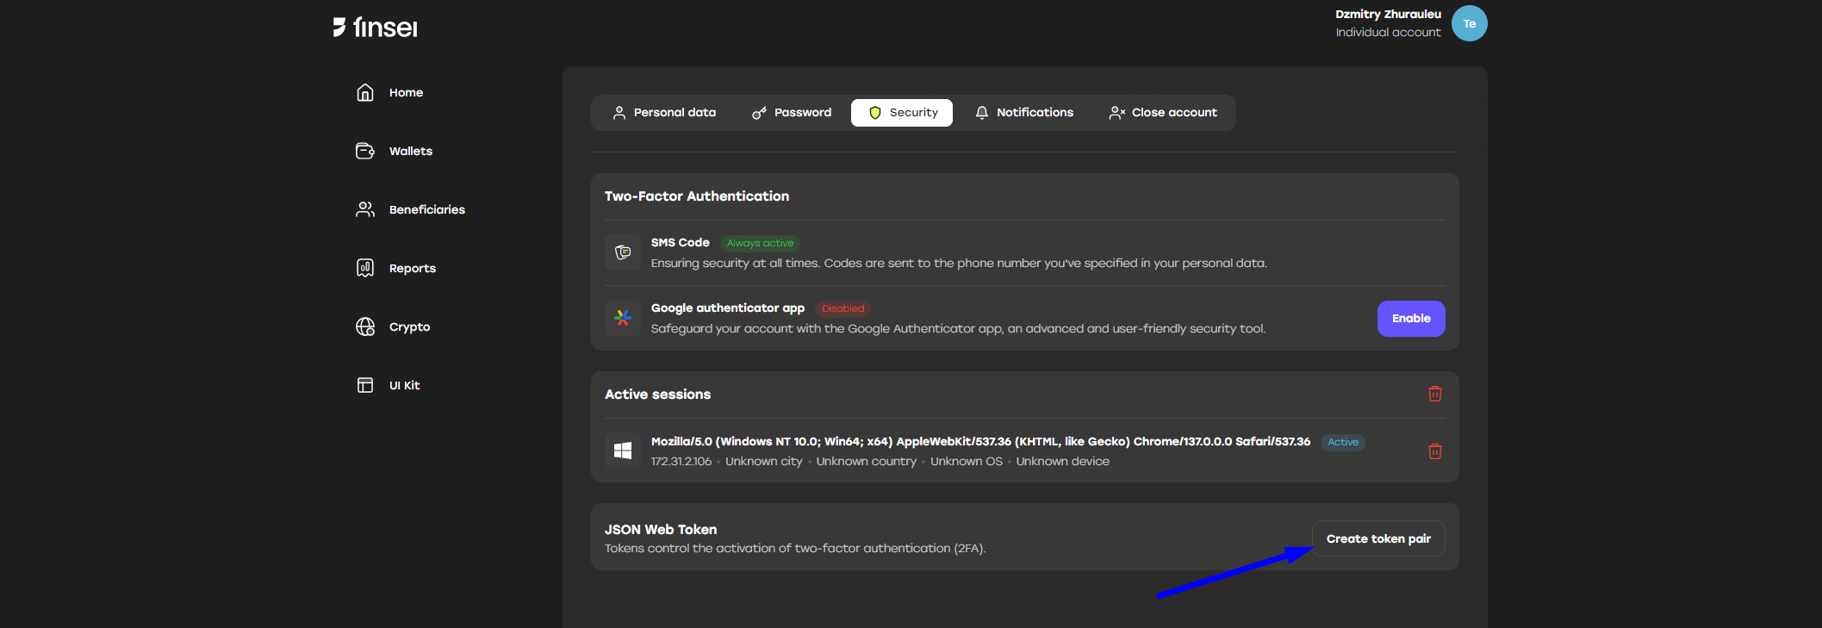Click the 'Unknown city' session detail
The image size is (1822, 628).
[x=763, y=462]
